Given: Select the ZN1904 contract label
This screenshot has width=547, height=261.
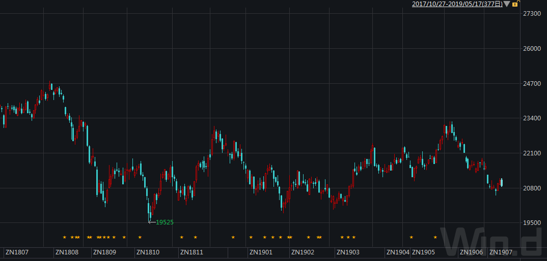Looking at the screenshot, I should tap(397, 252).
